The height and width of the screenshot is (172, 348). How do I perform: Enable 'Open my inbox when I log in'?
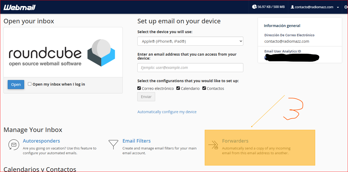pos(30,84)
